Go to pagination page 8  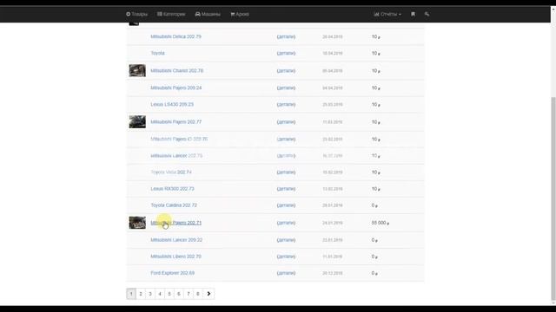pos(198,294)
